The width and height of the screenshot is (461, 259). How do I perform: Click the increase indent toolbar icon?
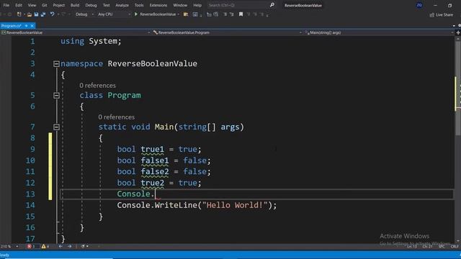(x=216, y=14)
